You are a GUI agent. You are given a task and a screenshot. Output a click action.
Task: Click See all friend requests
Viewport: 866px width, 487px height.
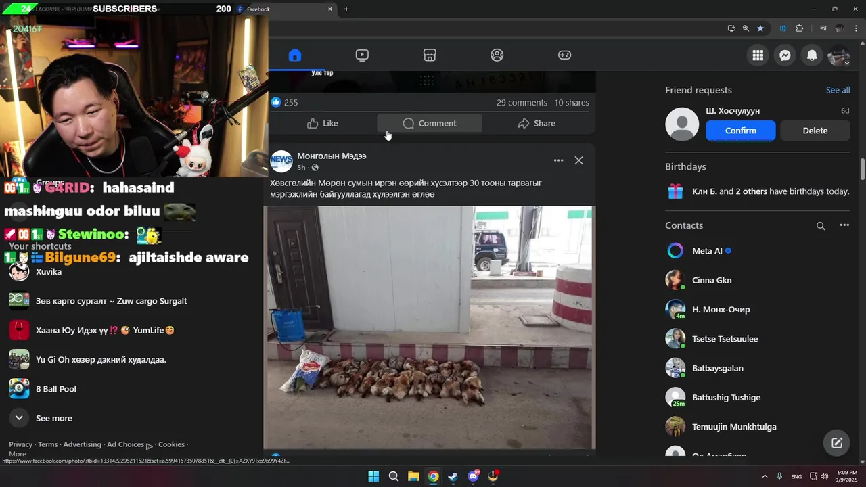[838, 90]
